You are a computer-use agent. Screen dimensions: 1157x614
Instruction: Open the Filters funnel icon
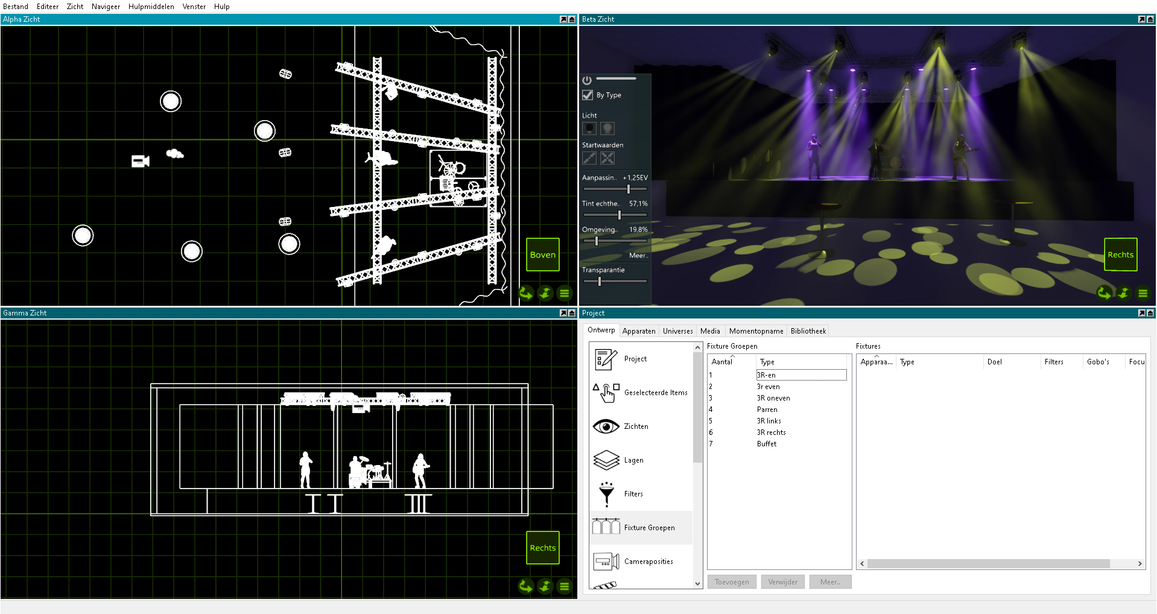pyautogui.click(x=606, y=494)
